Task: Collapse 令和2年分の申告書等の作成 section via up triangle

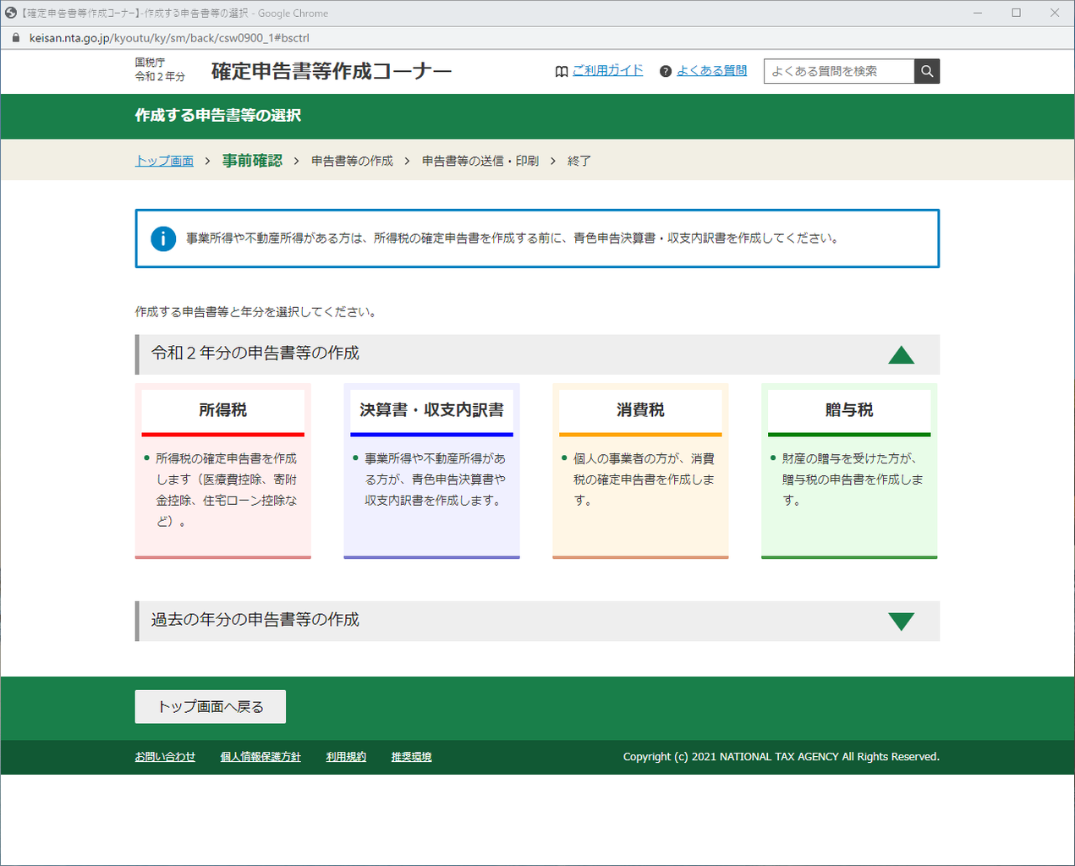Action: tap(902, 354)
